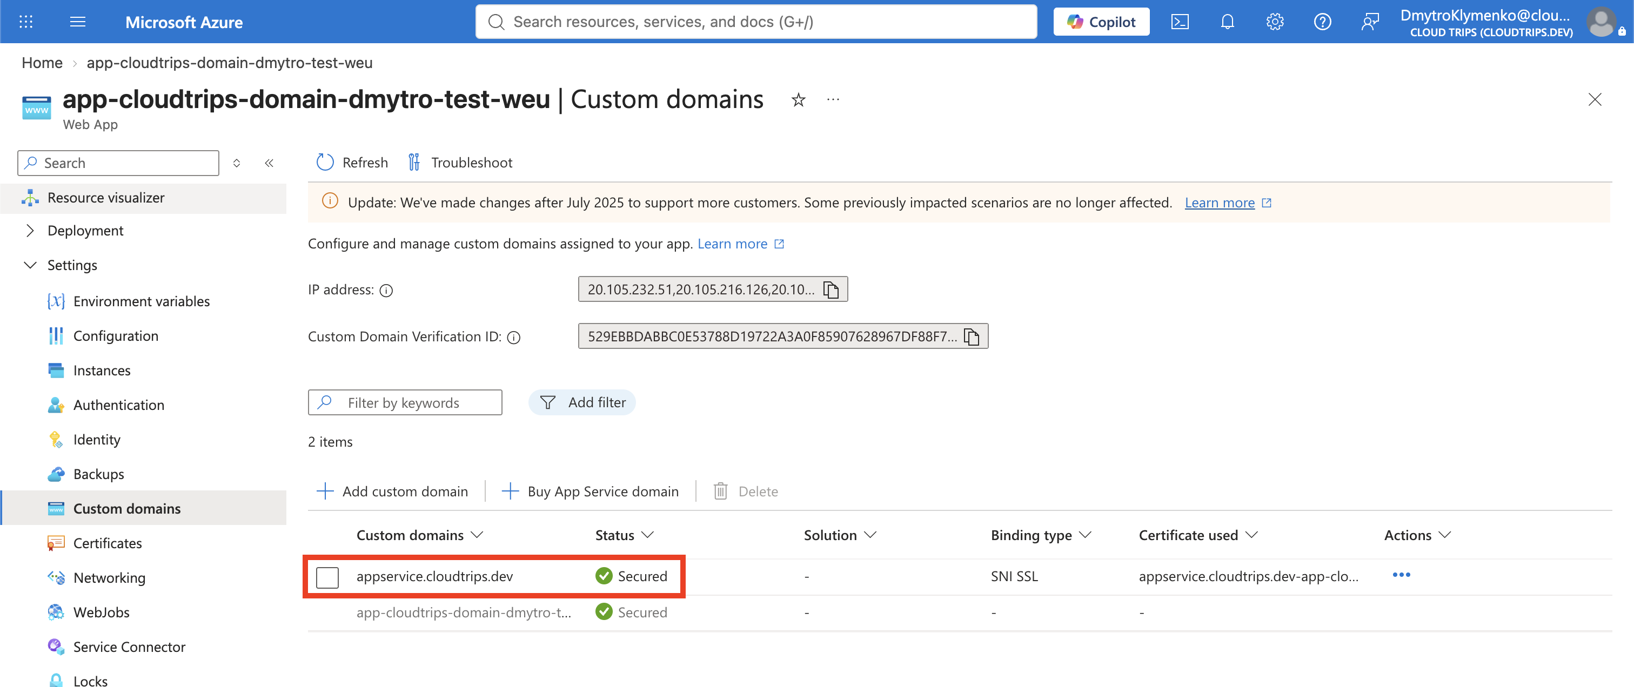Viewport: 1634px width, 687px height.
Task: Sort by Binding type column
Action: pos(1041,536)
